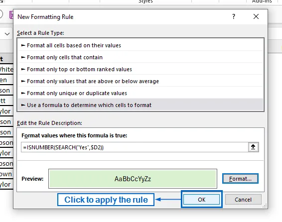This screenshot has width=282, height=222.
Task: Collapse dialog using range selector arrow icon
Action: (x=253, y=147)
